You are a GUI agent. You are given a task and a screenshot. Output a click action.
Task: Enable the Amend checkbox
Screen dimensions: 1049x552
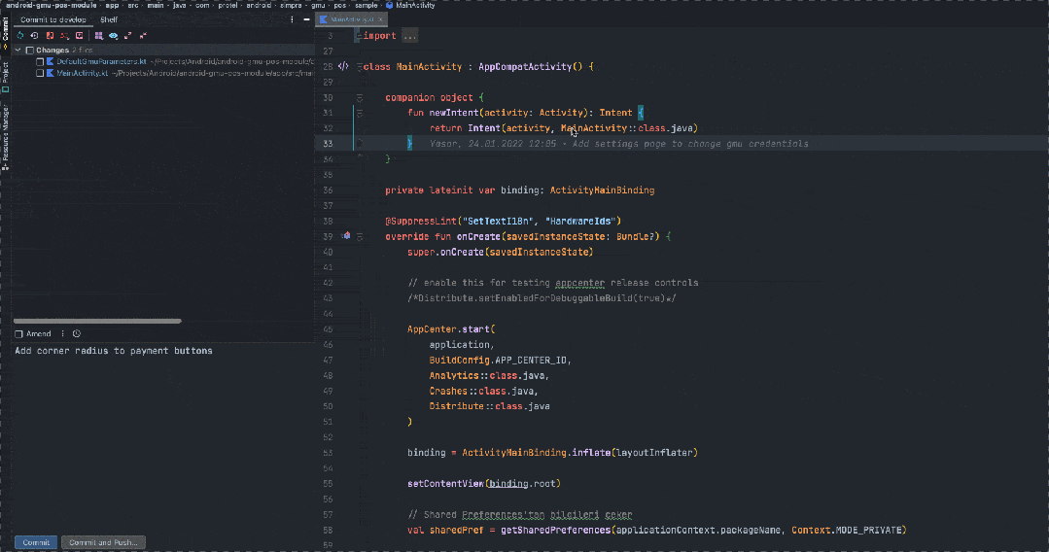pos(18,334)
